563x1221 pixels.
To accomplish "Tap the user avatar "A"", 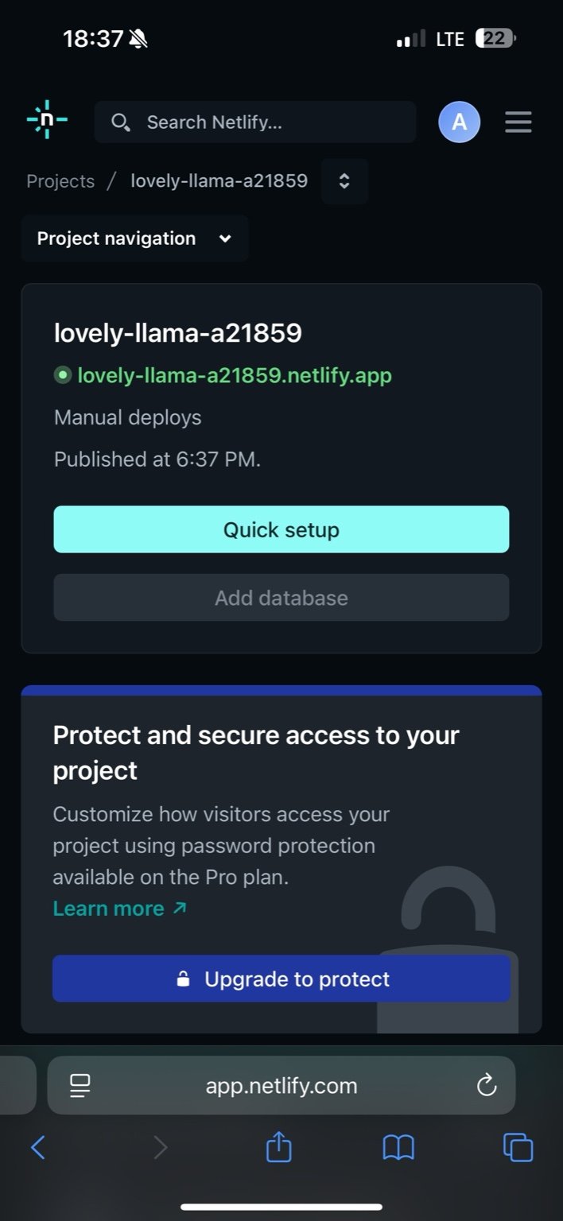I will tap(459, 122).
